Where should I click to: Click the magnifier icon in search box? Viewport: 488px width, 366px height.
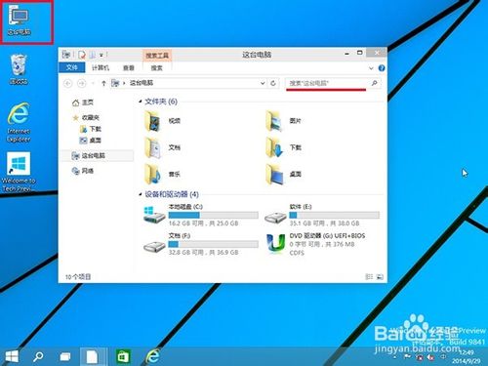375,83
